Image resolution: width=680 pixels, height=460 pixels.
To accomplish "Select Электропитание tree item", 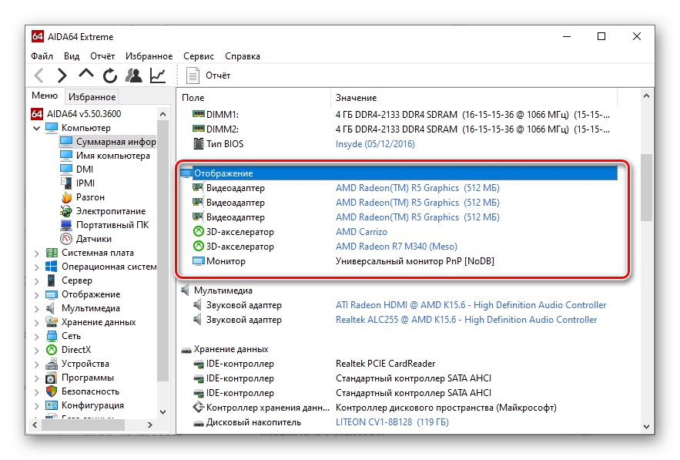I will coord(102,211).
